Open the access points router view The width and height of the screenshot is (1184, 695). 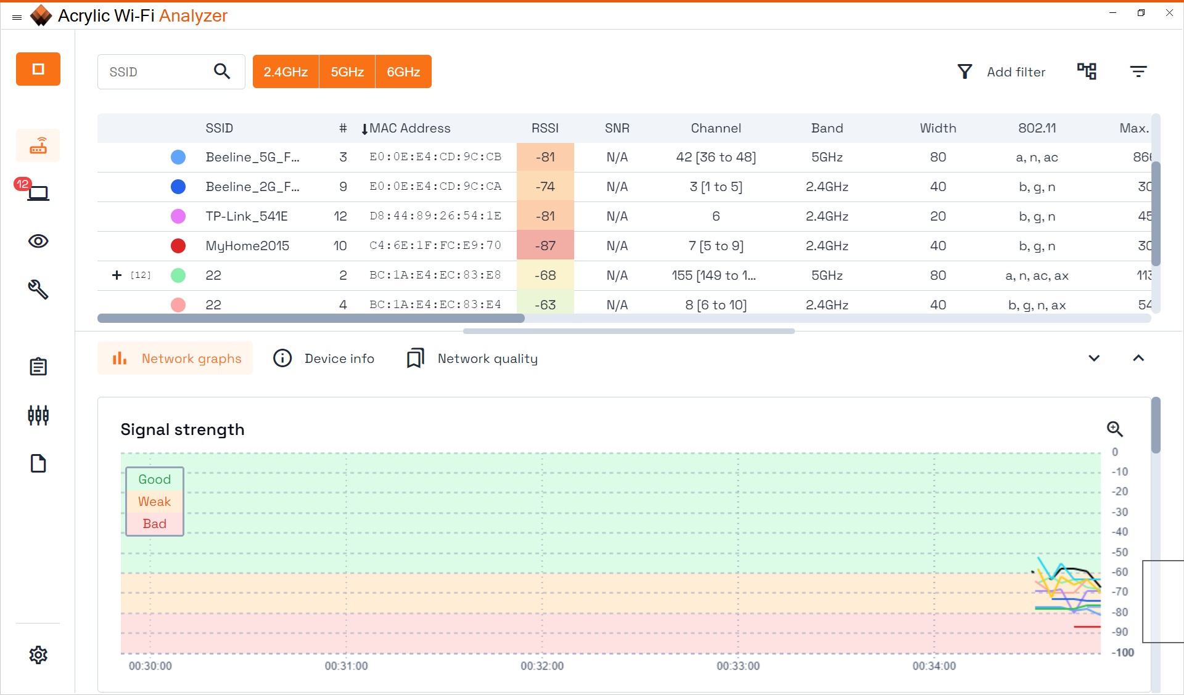pos(38,146)
